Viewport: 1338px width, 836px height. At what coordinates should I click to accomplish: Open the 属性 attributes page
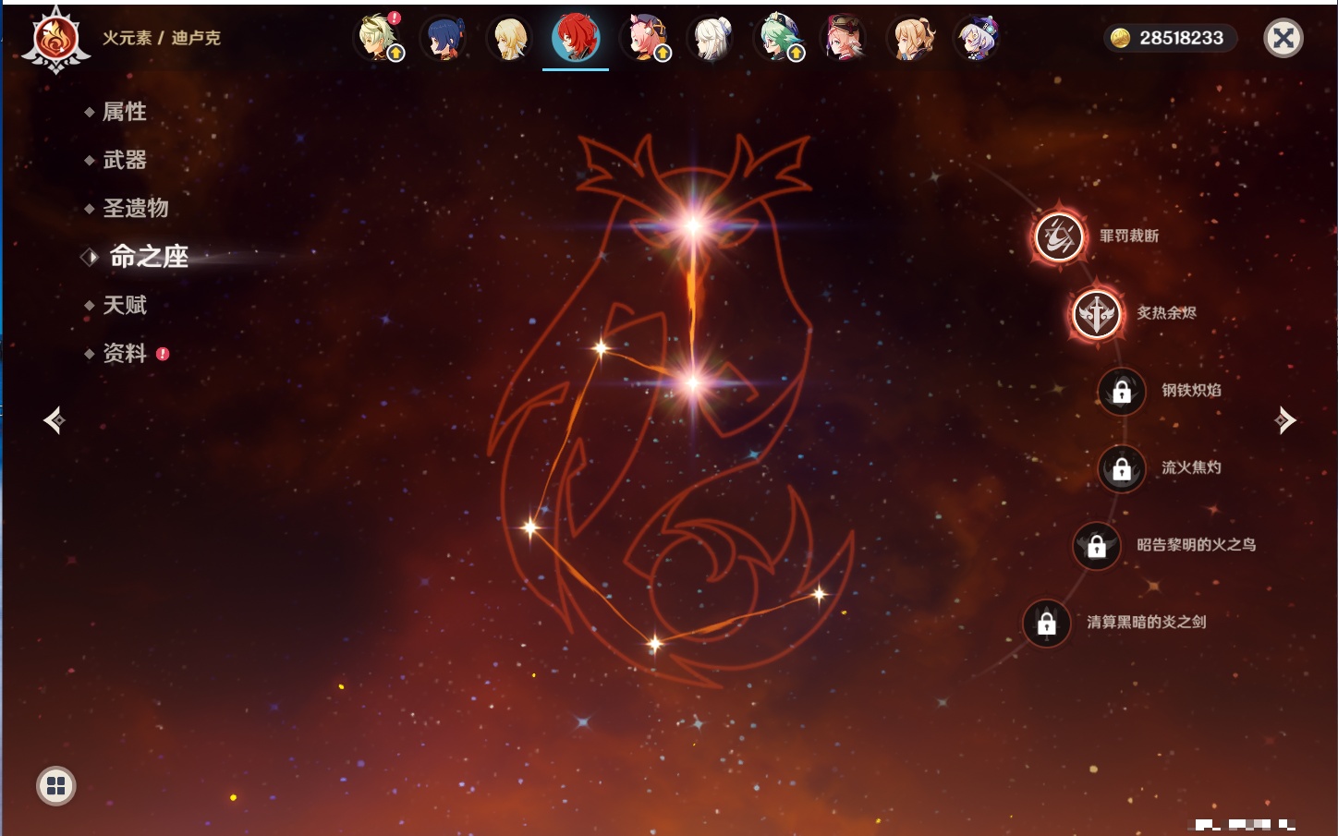(124, 112)
